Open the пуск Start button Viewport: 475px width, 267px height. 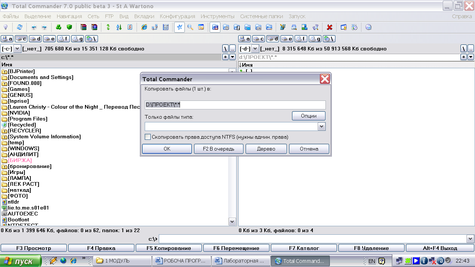(20, 261)
